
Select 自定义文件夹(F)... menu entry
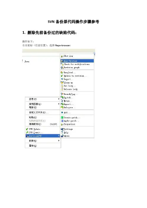43,113
